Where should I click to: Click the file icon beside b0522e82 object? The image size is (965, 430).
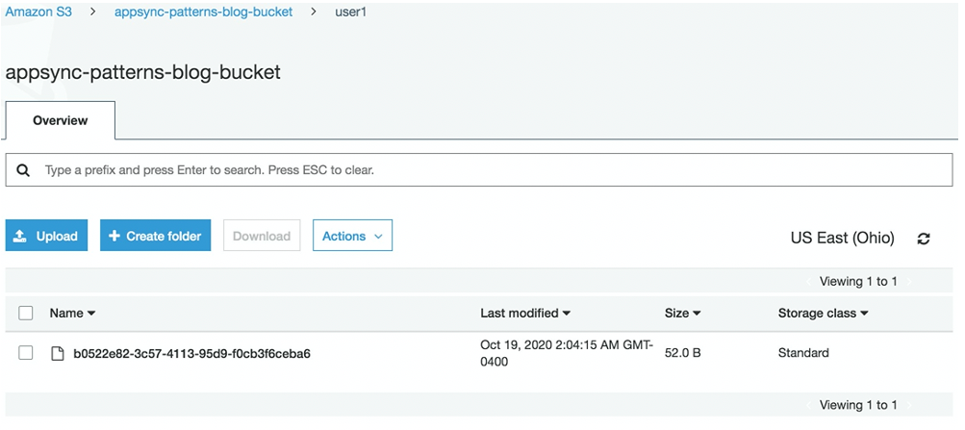pyautogui.click(x=57, y=354)
